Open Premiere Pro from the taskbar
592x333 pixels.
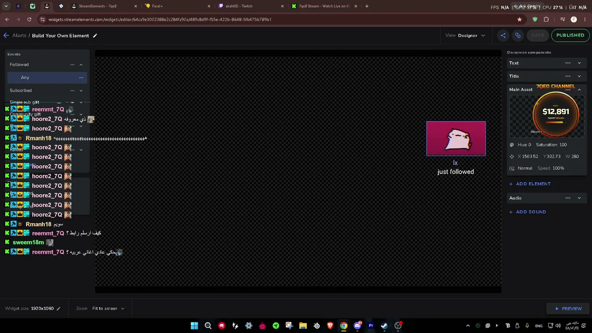(371, 326)
